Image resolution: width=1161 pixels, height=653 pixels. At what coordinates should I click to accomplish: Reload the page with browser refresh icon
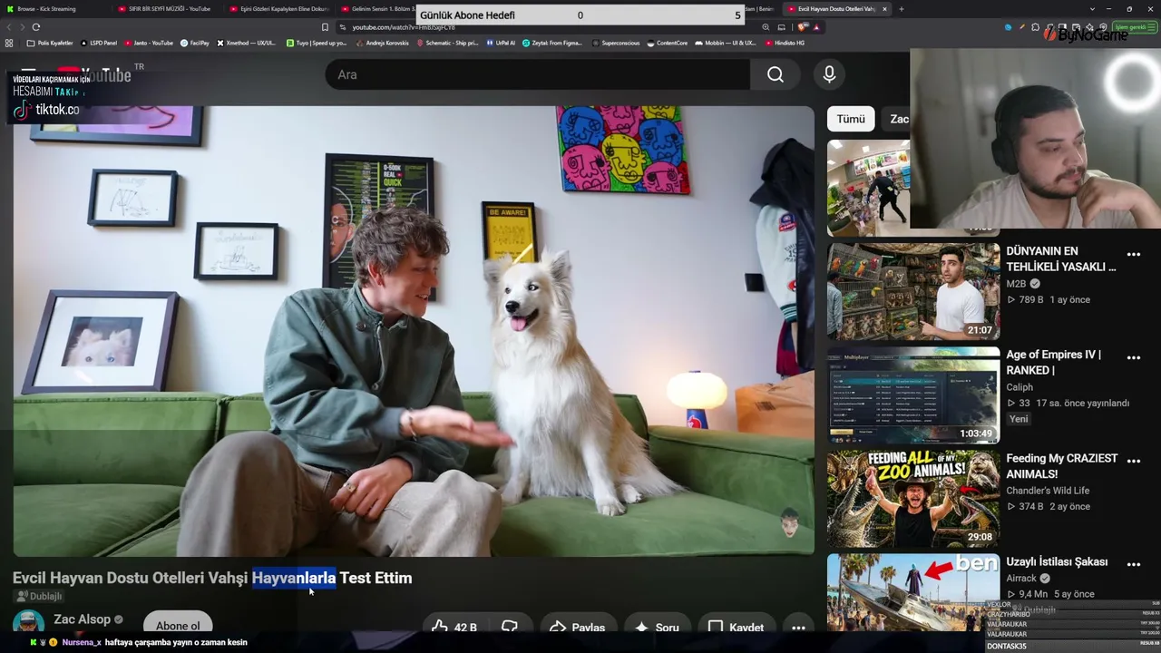point(36,27)
